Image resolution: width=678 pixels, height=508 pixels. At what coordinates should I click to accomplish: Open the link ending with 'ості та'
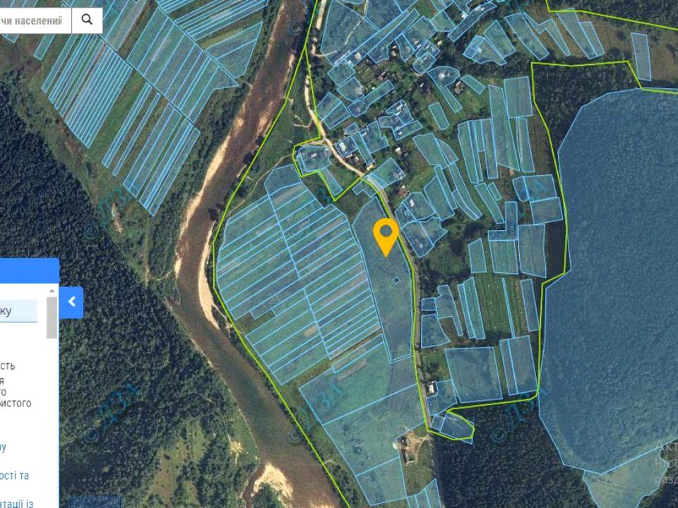15,476
